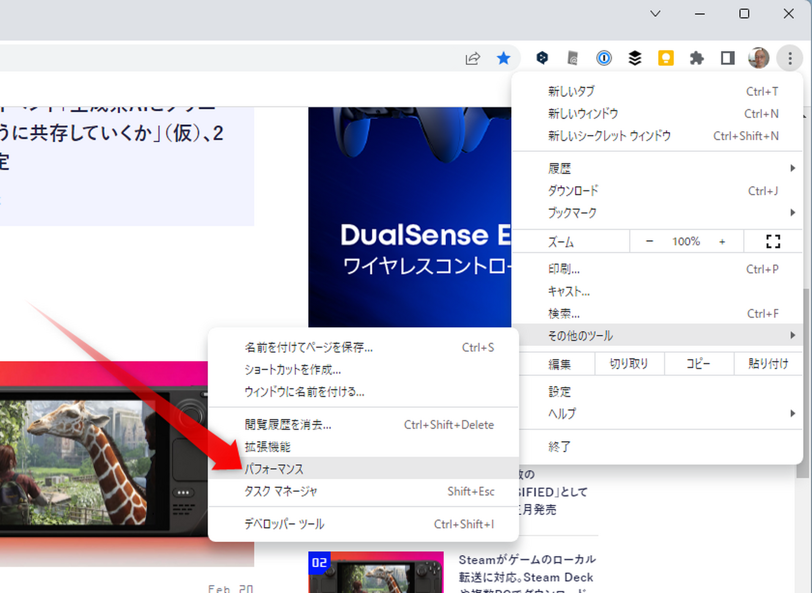Image resolution: width=812 pixels, height=593 pixels.
Task: Increase zoom with the plus button
Action: pyautogui.click(x=722, y=241)
